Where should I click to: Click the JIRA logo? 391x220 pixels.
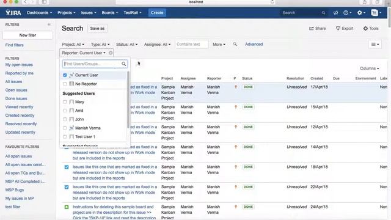point(13,12)
